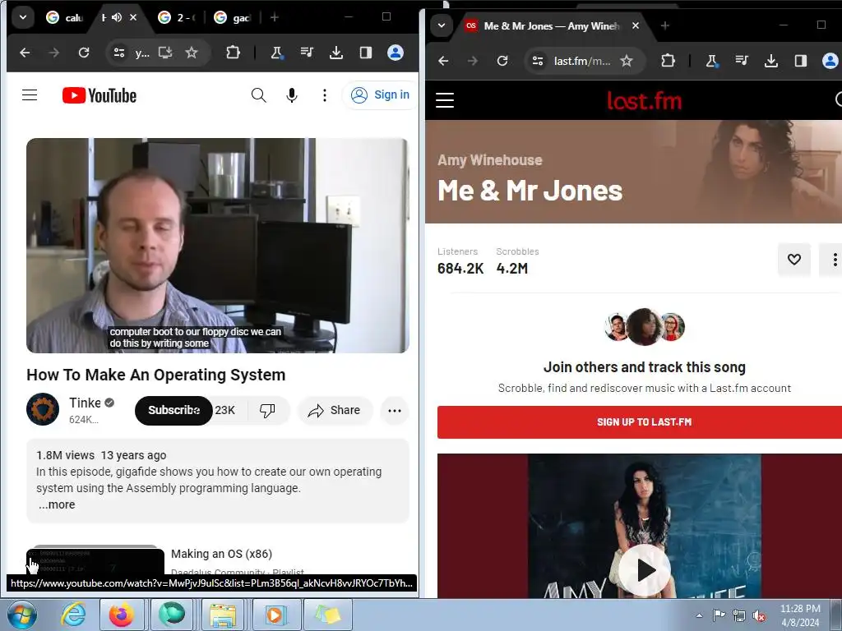Click the YouTube video player

click(x=217, y=245)
